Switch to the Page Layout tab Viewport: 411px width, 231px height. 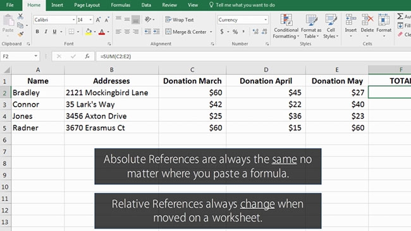[x=87, y=5]
